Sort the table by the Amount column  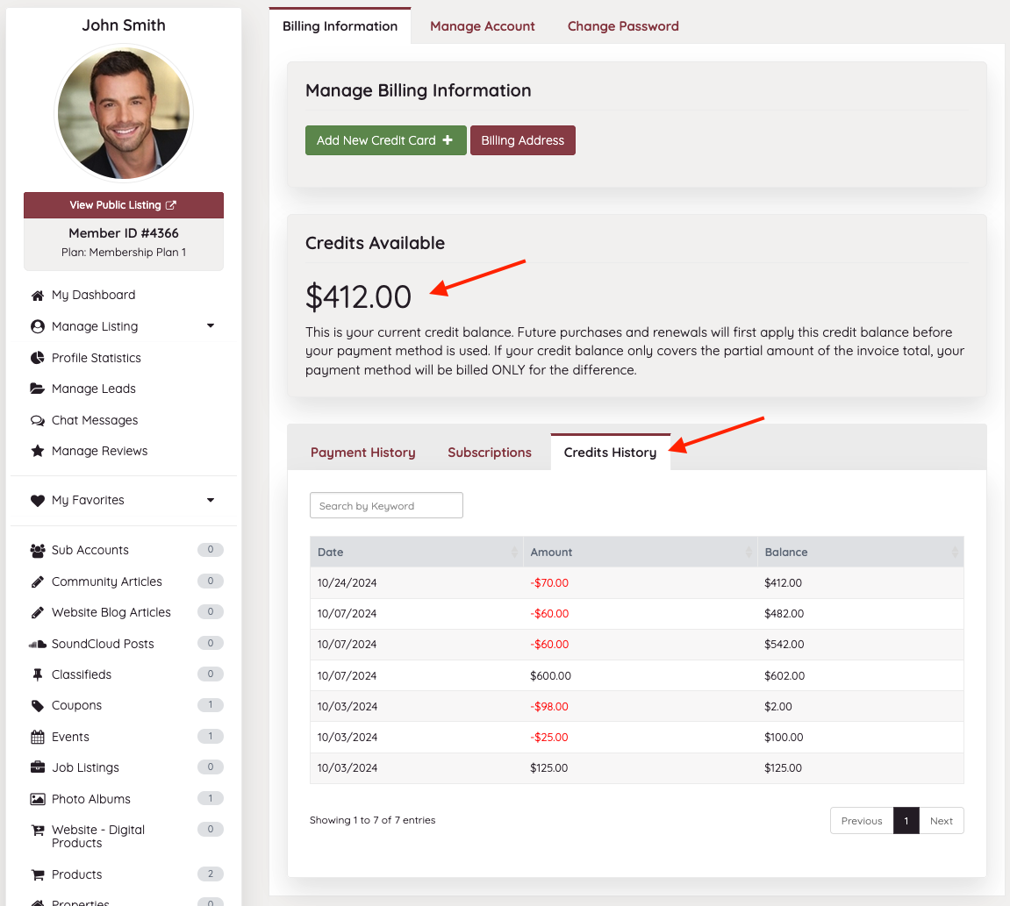click(641, 552)
